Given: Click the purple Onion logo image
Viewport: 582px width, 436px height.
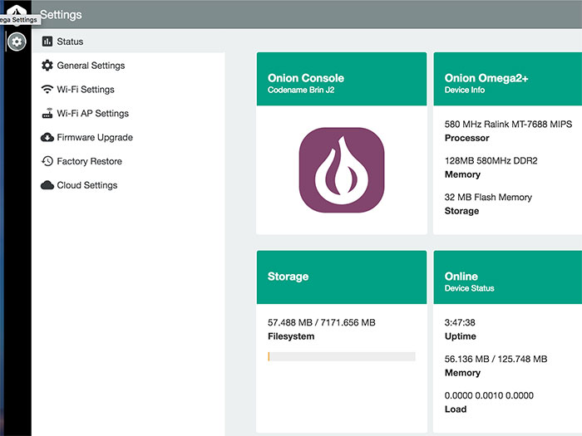Looking at the screenshot, I should 342,169.
